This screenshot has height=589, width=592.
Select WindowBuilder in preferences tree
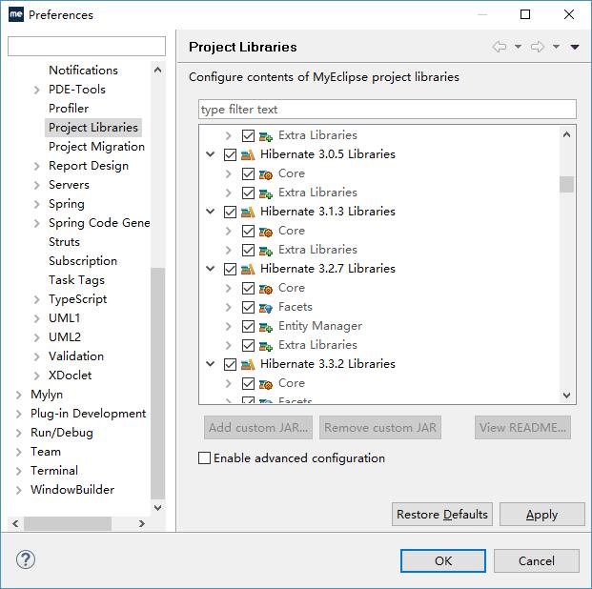[x=72, y=490]
